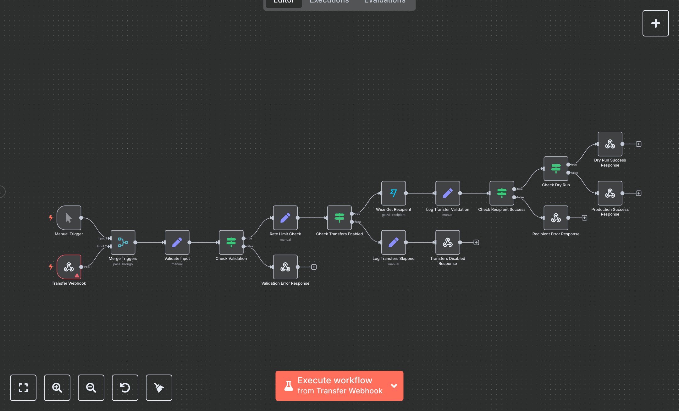The height and width of the screenshot is (411, 679).
Task: Select the Merge Triggers node
Action: [x=123, y=242]
